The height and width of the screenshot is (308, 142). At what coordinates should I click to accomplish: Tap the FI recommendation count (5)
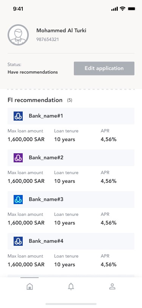click(x=70, y=101)
